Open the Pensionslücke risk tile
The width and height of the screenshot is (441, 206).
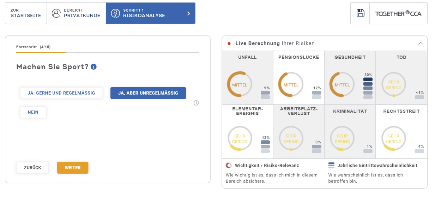click(x=298, y=78)
